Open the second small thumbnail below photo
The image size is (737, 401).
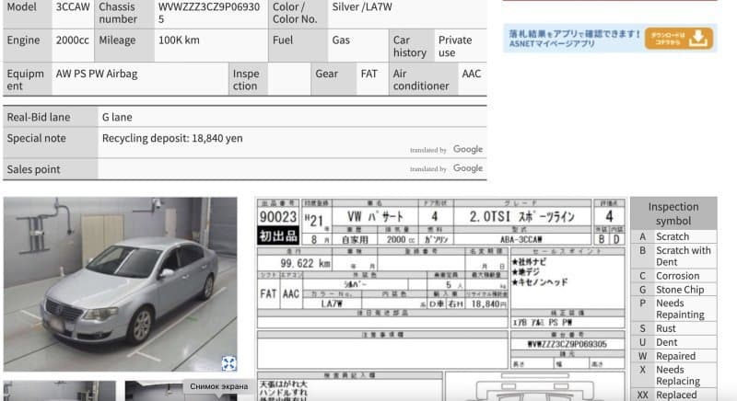181,391
